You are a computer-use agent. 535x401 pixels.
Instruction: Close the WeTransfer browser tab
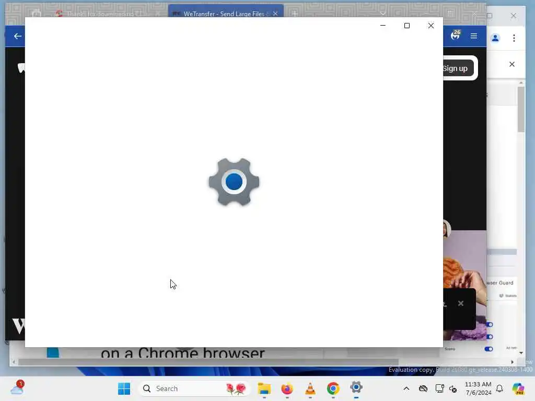pos(275,14)
